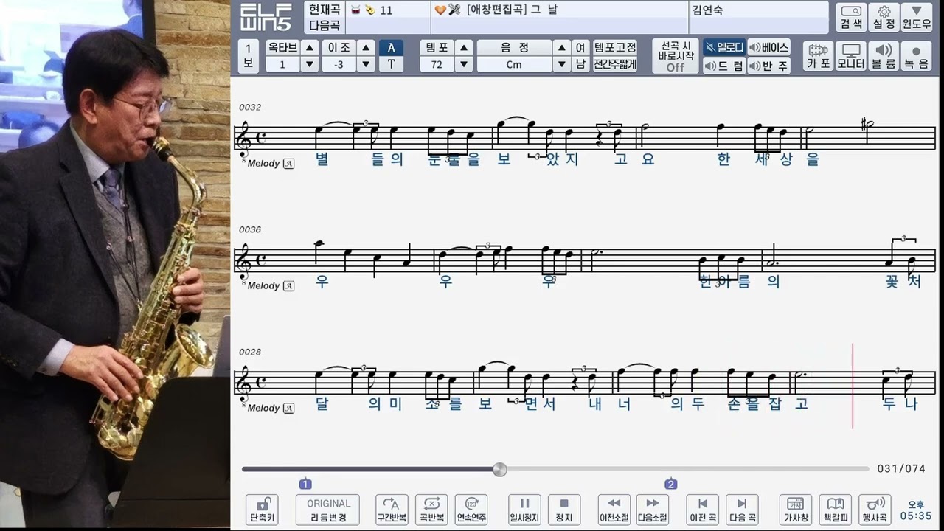Click the 템포 tempo label

click(437, 47)
